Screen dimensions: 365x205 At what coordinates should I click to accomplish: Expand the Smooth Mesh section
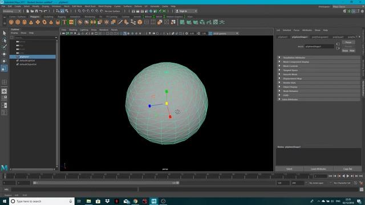tap(319, 75)
